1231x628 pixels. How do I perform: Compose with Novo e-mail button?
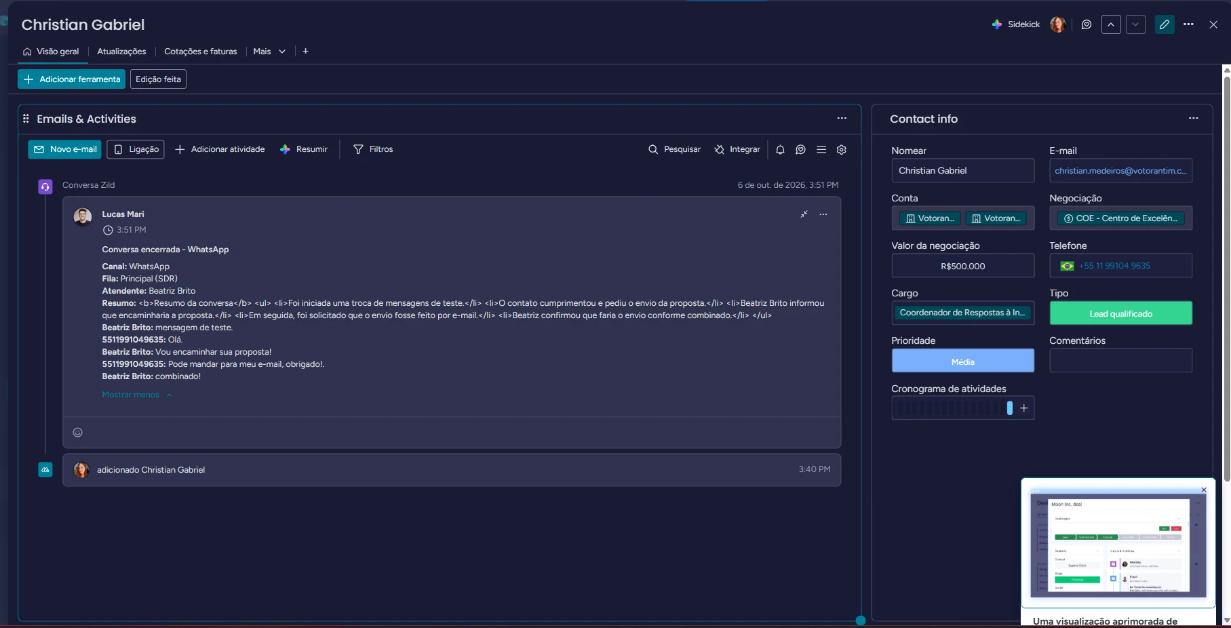(64, 149)
